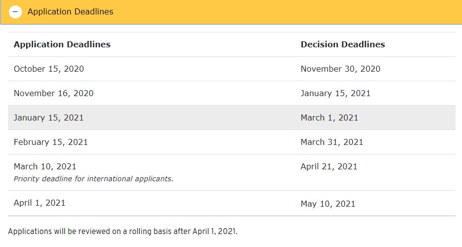Collapse the Application Deadlines section minus icon

point(15,11)
